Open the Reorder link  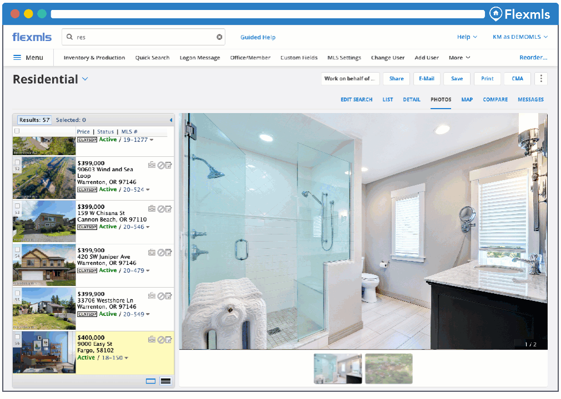(533, 58)
